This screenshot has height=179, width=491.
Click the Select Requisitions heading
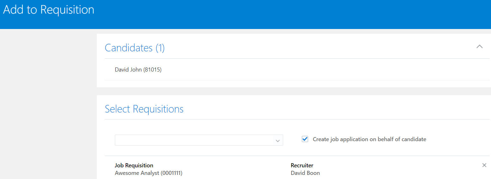click(144, 109)
